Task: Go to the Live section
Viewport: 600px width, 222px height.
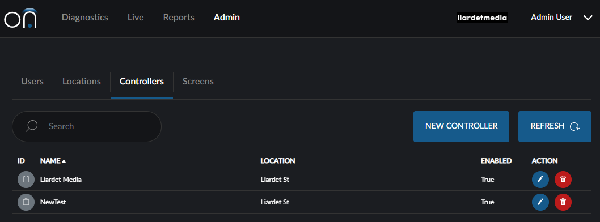Action: (x=136, y=18)
